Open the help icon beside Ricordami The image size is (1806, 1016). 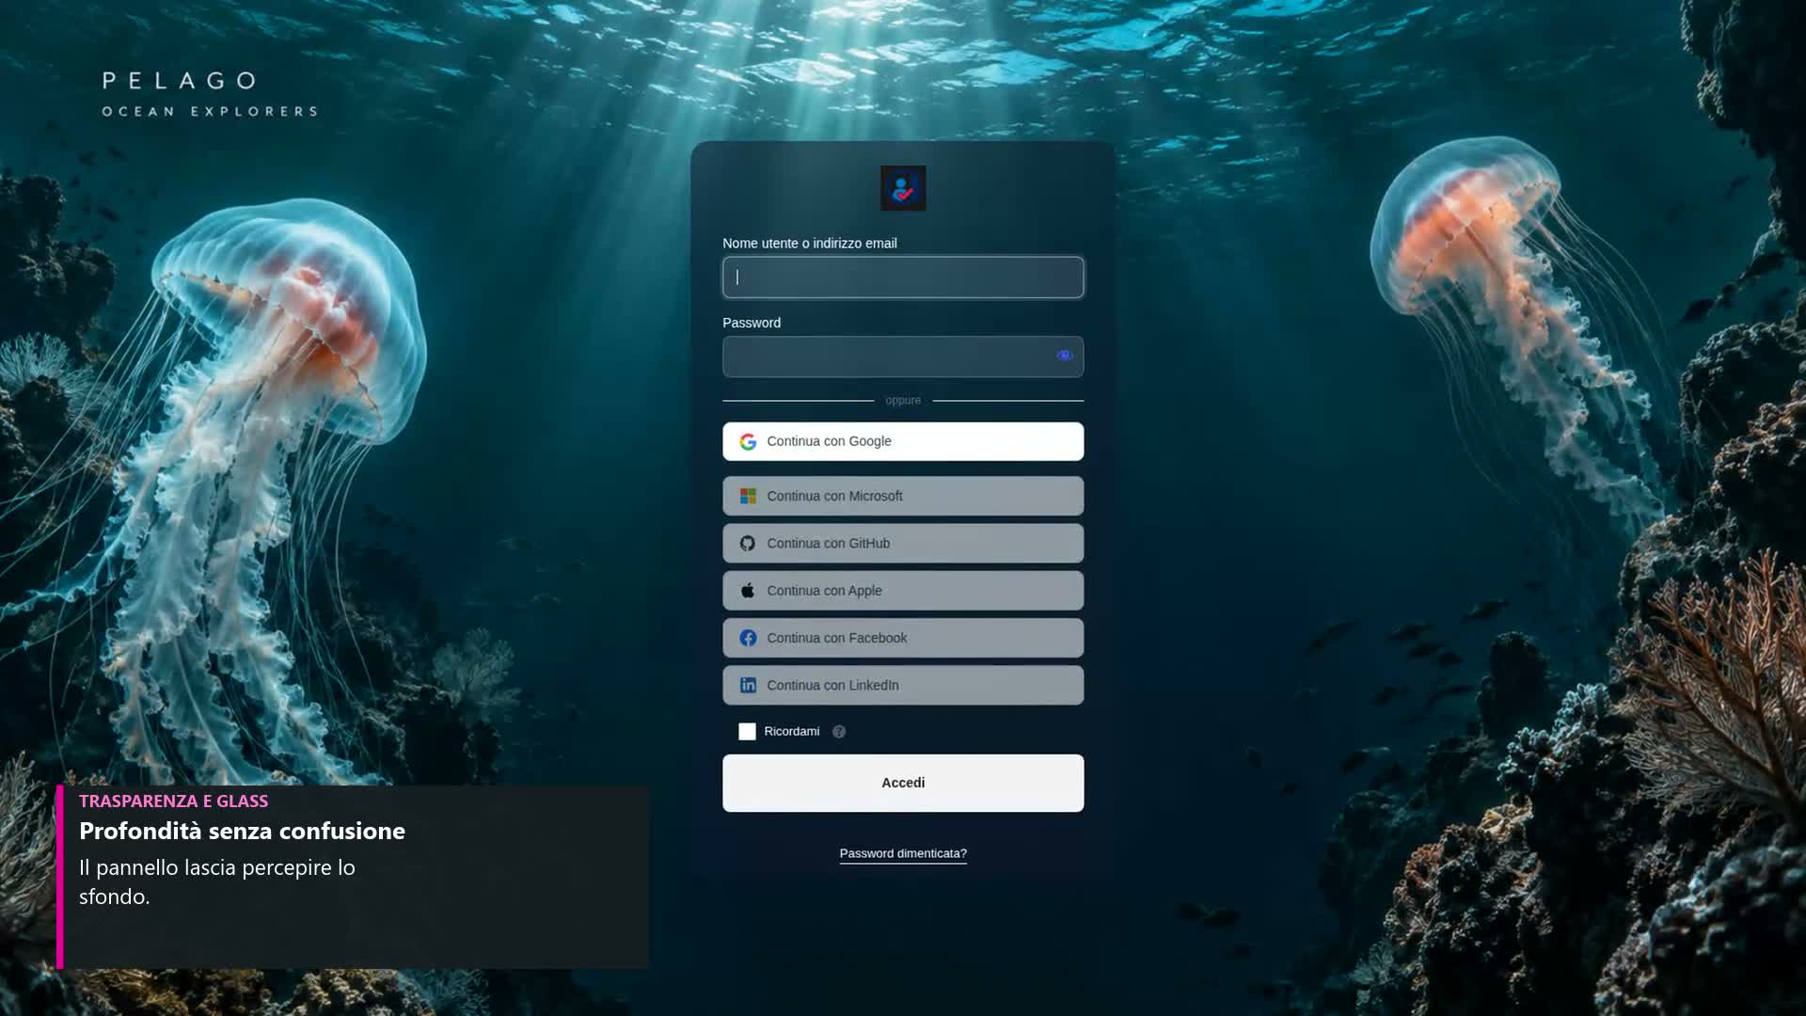tap(839, 732)
